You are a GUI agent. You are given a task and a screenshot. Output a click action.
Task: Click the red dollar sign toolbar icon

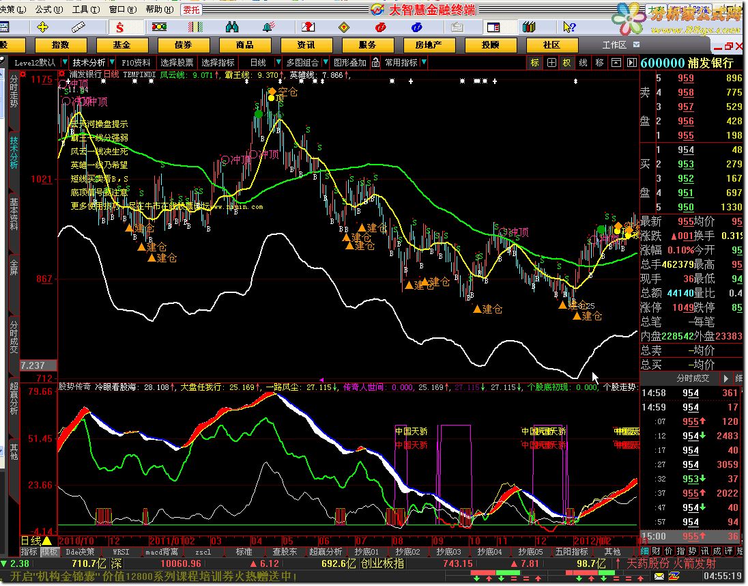pos(119,27)
